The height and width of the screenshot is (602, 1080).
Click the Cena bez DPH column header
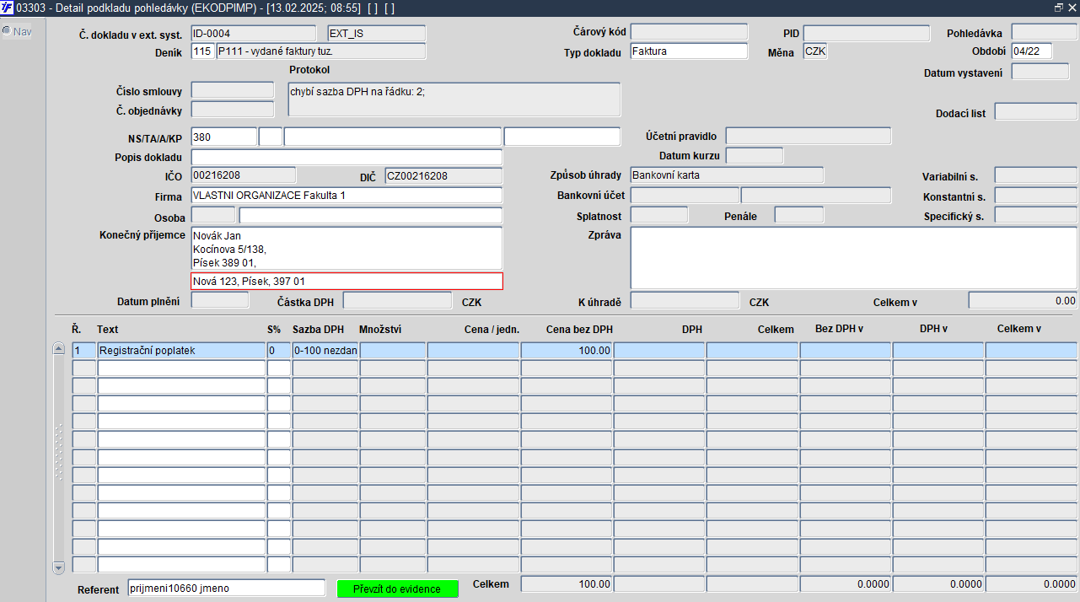pyautogui.click(x=579, y=329)
